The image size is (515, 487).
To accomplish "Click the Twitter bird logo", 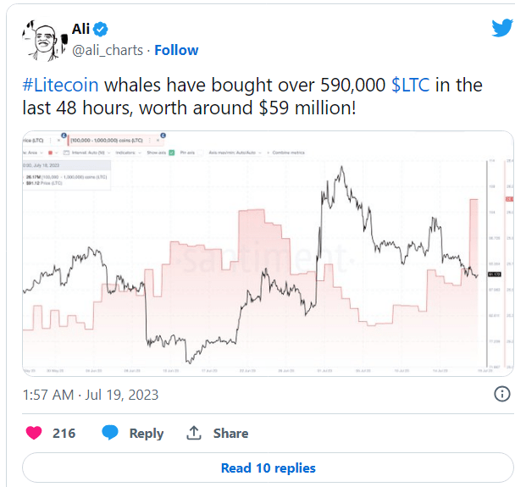I will (x=501, y=28).
